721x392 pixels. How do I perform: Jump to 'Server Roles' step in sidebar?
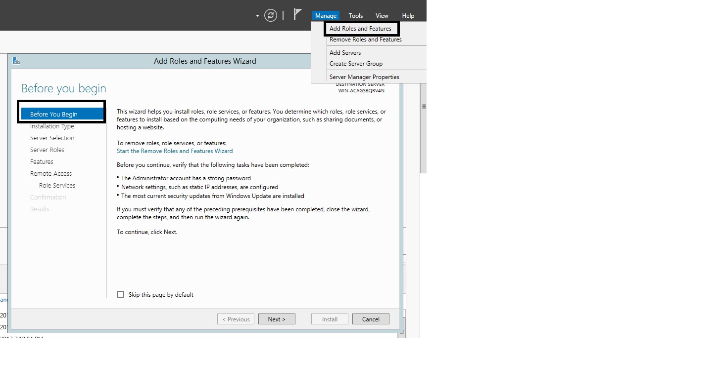[47, 150]
